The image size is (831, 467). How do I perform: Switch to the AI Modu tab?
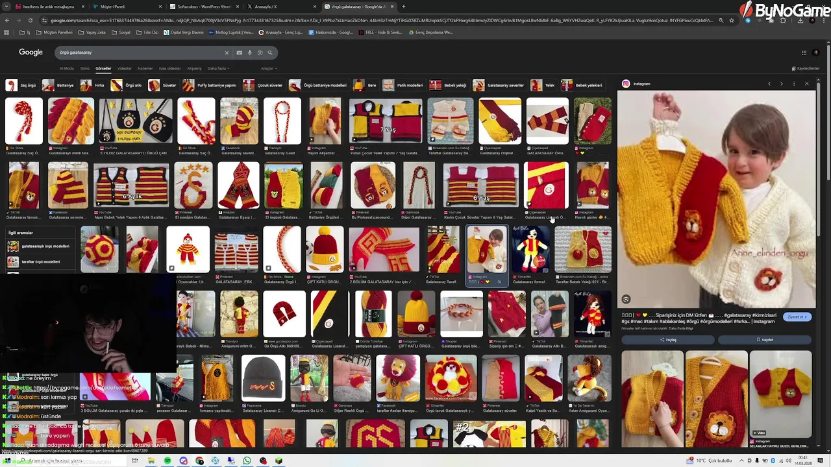pyautogui.click(x=66, y=68)
